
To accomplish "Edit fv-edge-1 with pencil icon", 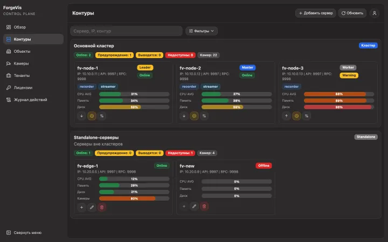I will tap(92, 207).
